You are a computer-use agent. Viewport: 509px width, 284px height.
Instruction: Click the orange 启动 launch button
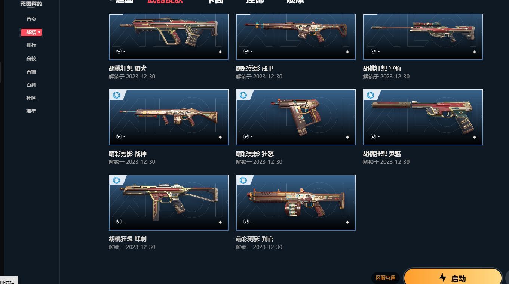click(453, 278)
